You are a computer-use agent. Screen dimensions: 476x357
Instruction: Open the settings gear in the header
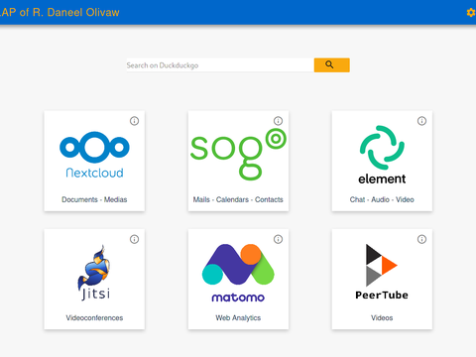click(x=471, y=13)
